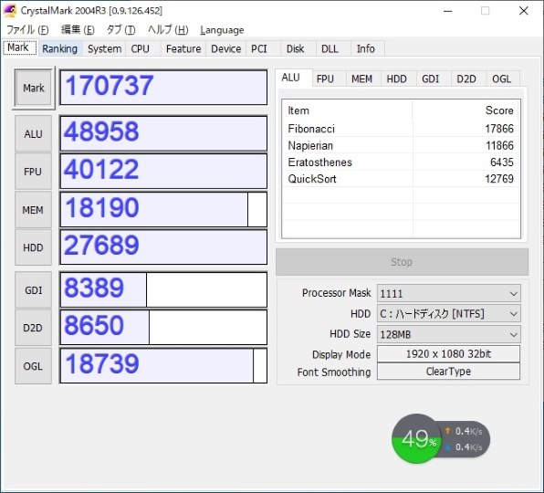544x493 pixels.
Task: Run the D2D benchmark button
Action: [x=33, y=328]
